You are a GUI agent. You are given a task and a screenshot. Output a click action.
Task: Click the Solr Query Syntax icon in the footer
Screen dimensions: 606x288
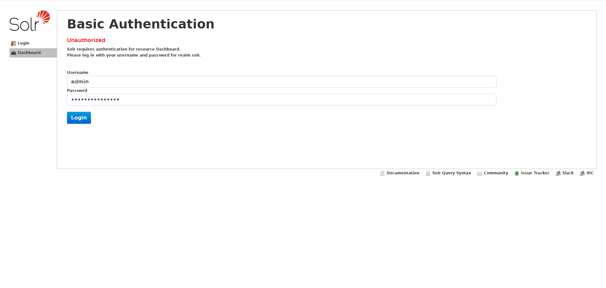(428, 173)
